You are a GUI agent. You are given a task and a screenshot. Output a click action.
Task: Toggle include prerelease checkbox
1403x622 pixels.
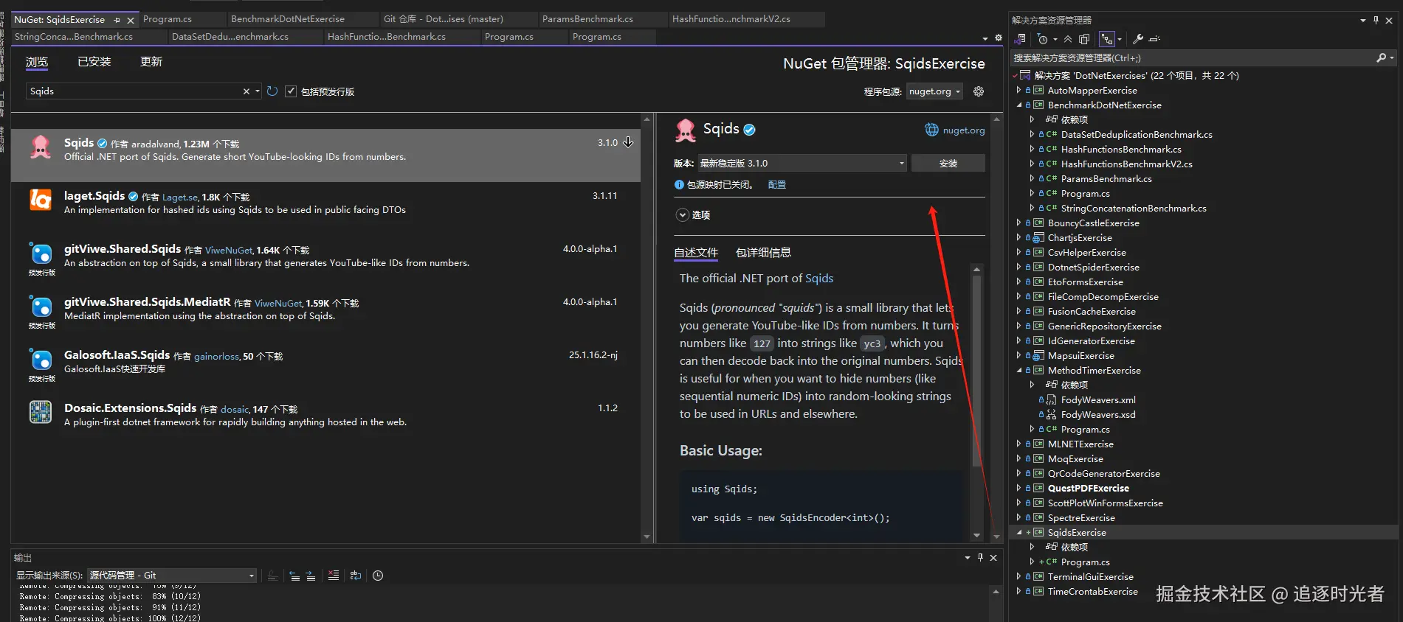pyautogui.click(x=291, y=91)
